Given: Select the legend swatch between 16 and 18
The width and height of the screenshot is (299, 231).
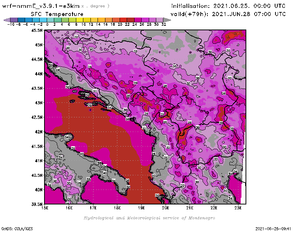Looking at the screenshot, I should coord(109,20).
